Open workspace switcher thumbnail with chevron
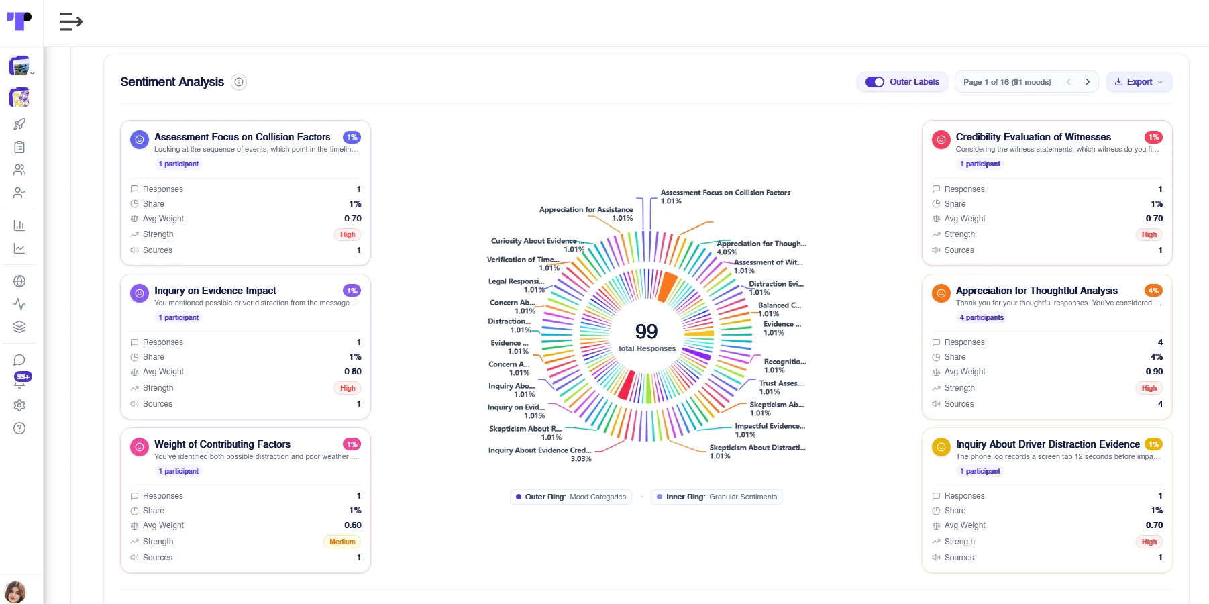Image resolution: width=1209 pixels, height=604 pixels. point(21,66)
